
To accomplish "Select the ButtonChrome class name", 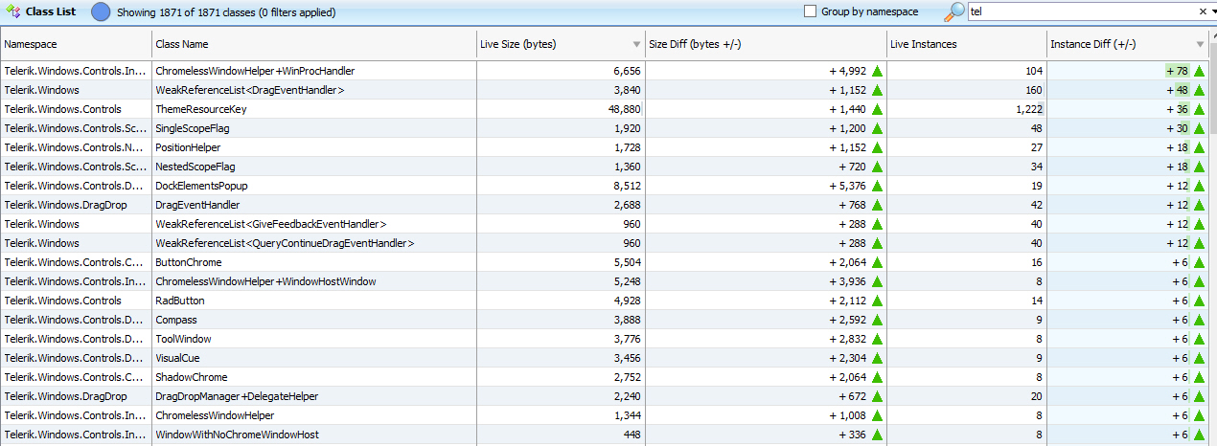I will [188, 262].
